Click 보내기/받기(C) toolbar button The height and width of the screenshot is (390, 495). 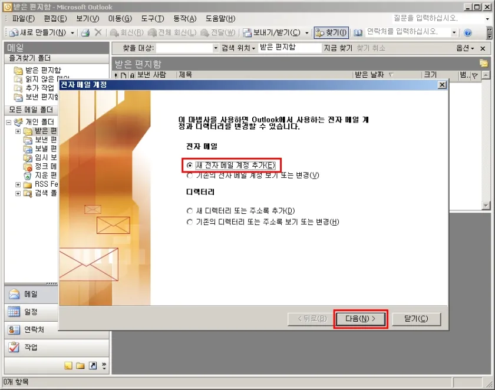(x=272, y=32)
